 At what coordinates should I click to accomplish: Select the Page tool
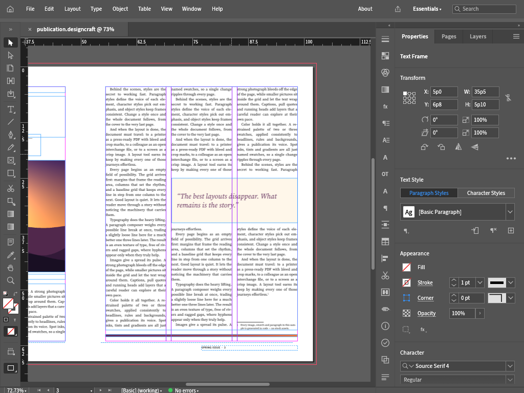click(x=10, y=68)
